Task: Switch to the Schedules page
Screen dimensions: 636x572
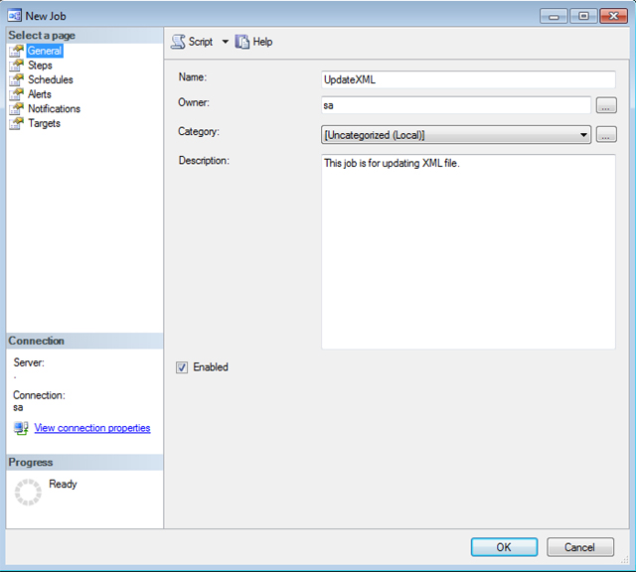Action: pyautogui.click(x=51, y=79)
